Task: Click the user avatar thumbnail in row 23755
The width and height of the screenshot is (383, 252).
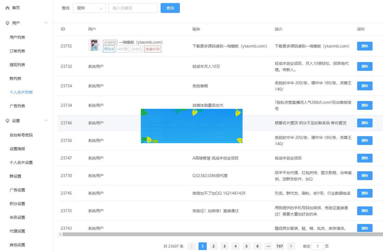Action: click(x=94, y=46)
